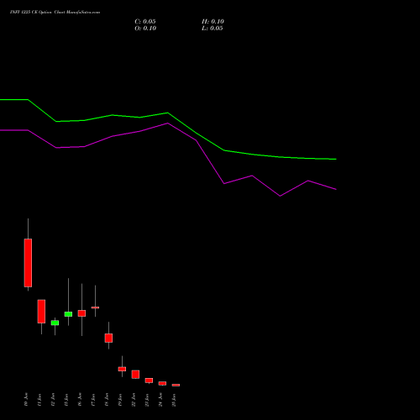The image size is (420, 420).
Task: Click the '18 Jun' date axis label
Action: 107,400
